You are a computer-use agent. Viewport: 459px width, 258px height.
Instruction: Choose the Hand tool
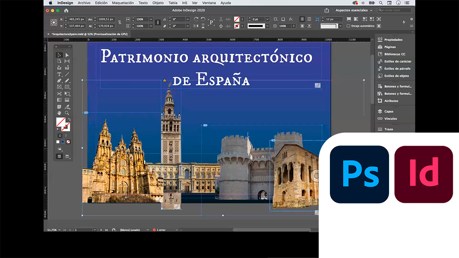point(59,113)
